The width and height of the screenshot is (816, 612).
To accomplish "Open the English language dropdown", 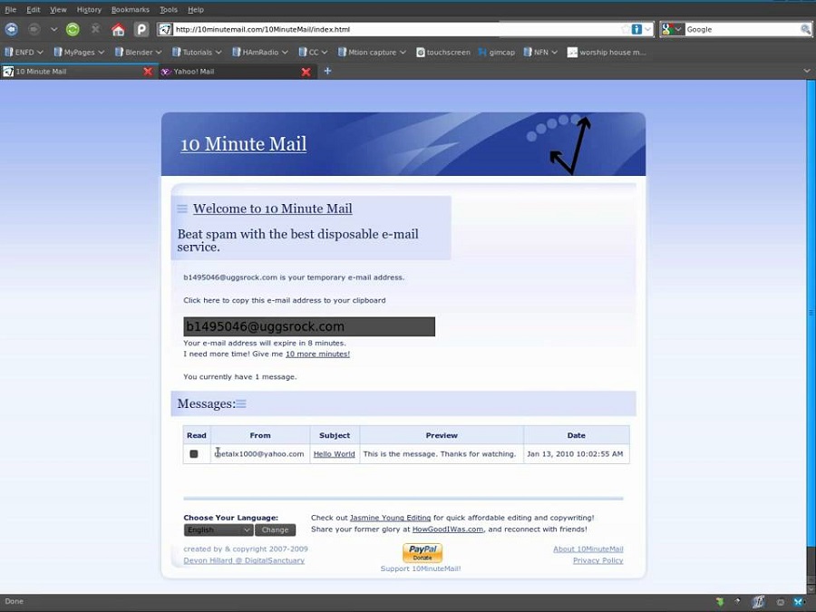I will tap(218, 529).
